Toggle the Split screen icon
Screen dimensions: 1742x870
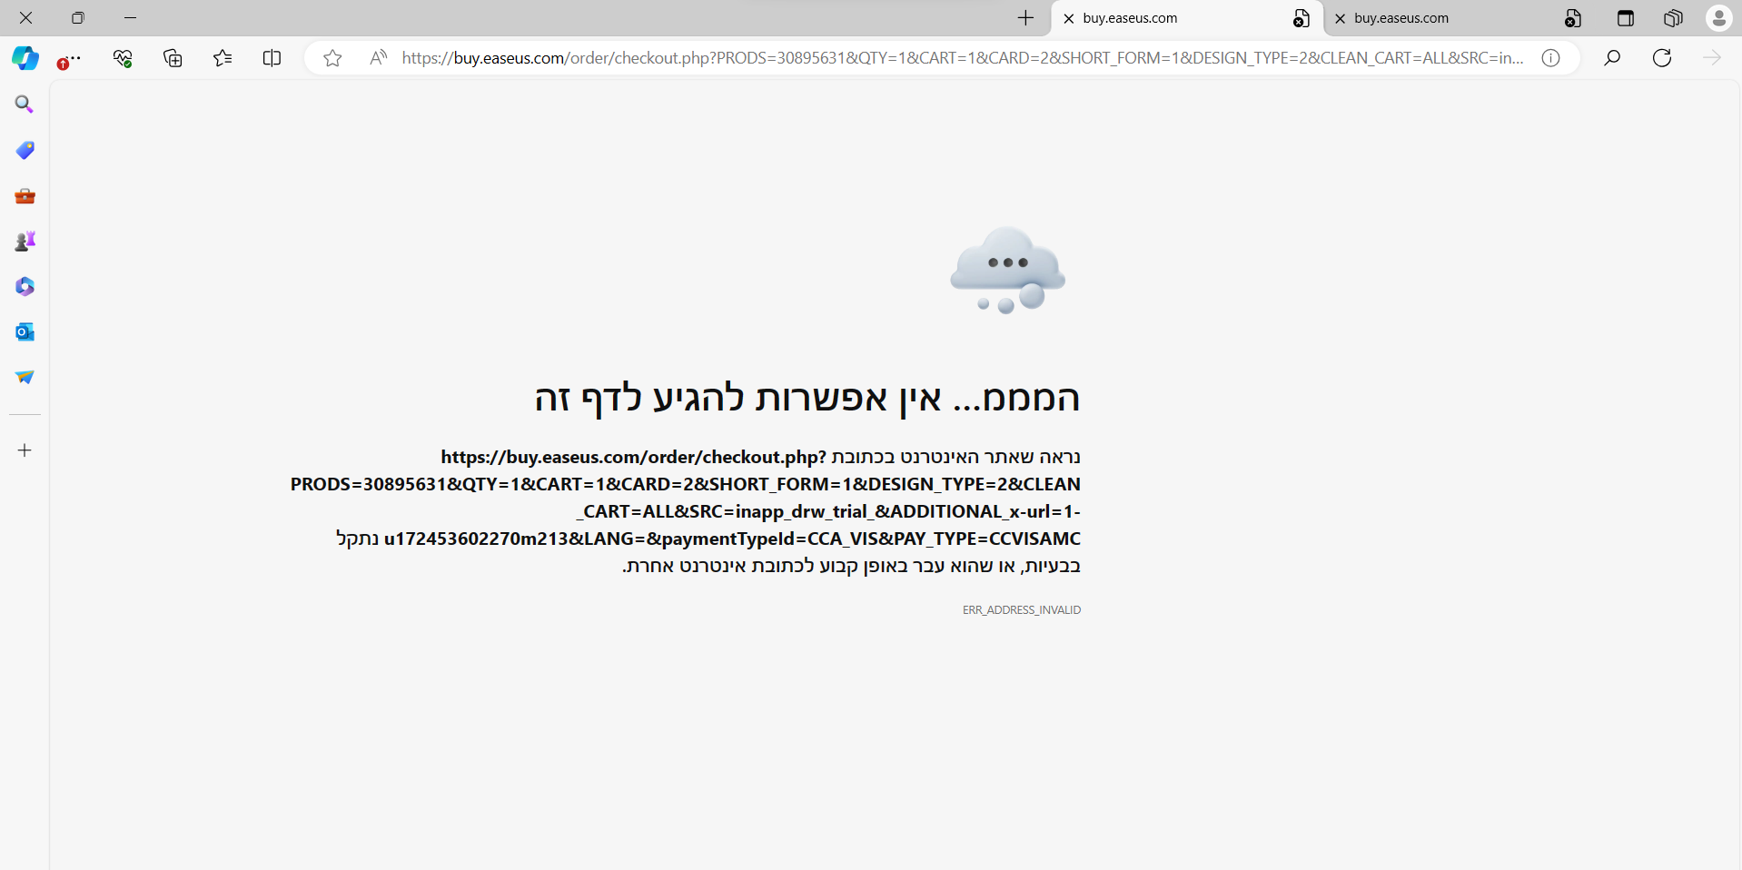[x=272, y=58]
